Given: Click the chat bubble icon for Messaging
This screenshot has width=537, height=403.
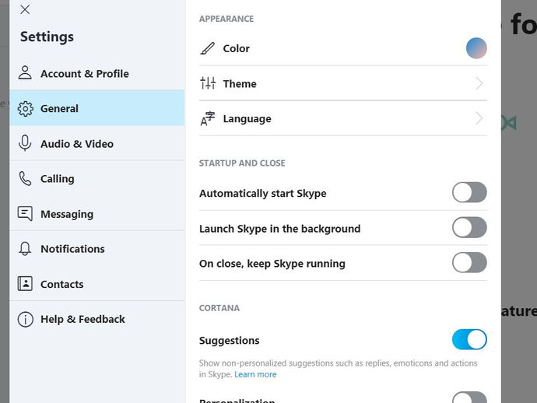Looking at the screenshot, I should click(25, 214).
